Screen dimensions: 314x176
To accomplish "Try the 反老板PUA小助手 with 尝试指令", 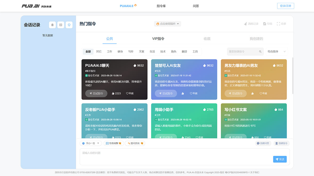I will pyautogui.click(x=96, y=137).
